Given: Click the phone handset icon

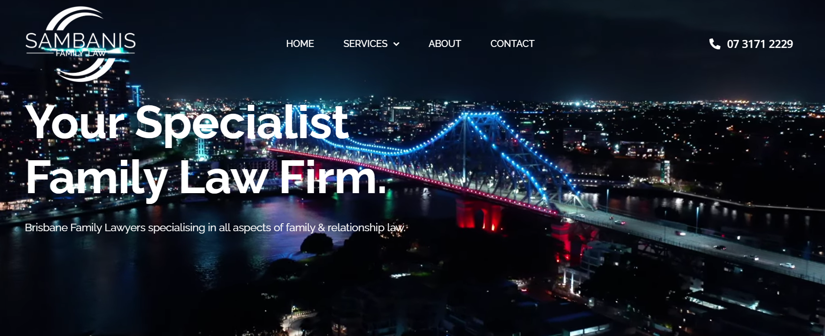Looking at the screenshot, I should point(715,44).
